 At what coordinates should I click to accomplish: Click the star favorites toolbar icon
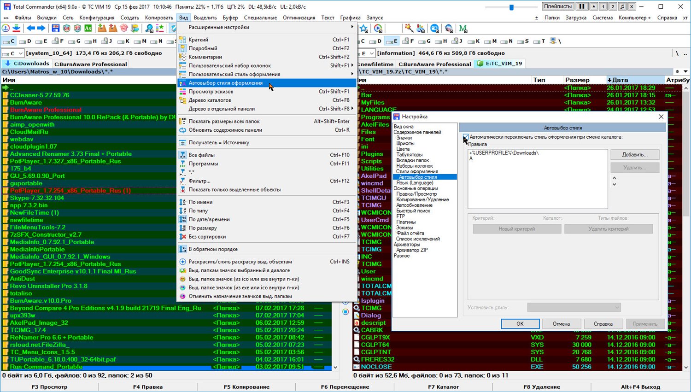click(x=364, y=29)
